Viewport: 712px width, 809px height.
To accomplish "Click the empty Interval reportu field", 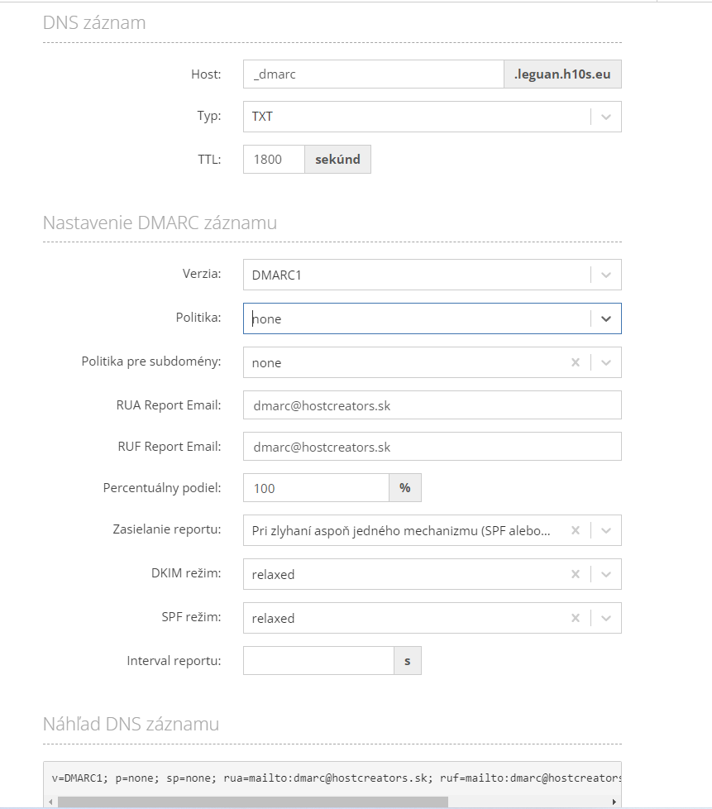I will [x=319, y=661].
